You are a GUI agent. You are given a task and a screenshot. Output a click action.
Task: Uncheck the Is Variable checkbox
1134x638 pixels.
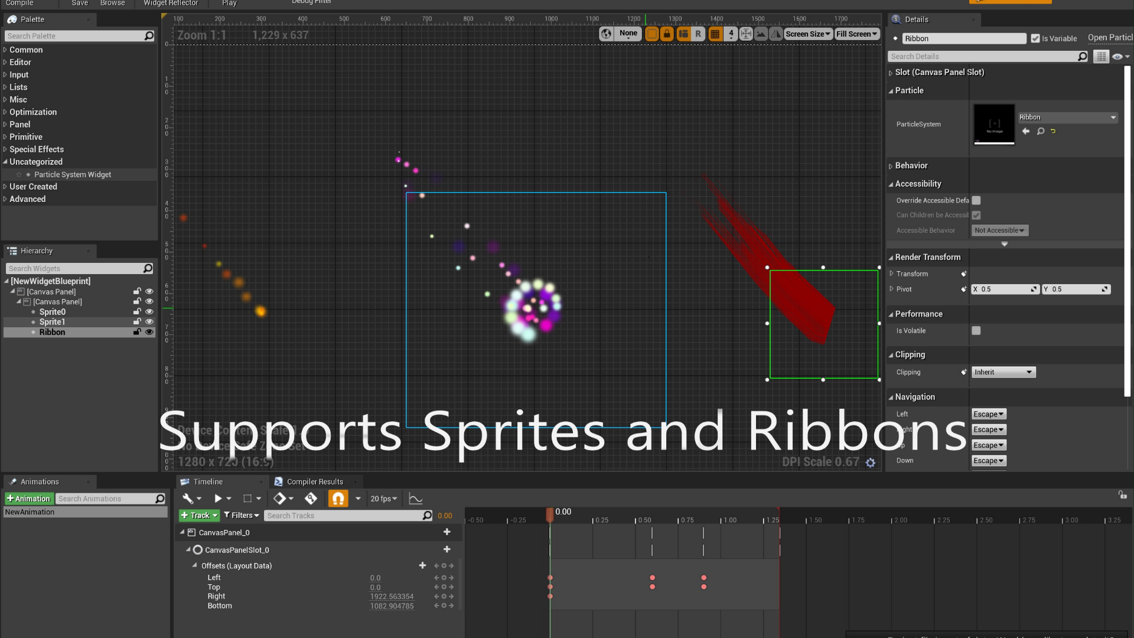pos(1035,38)
